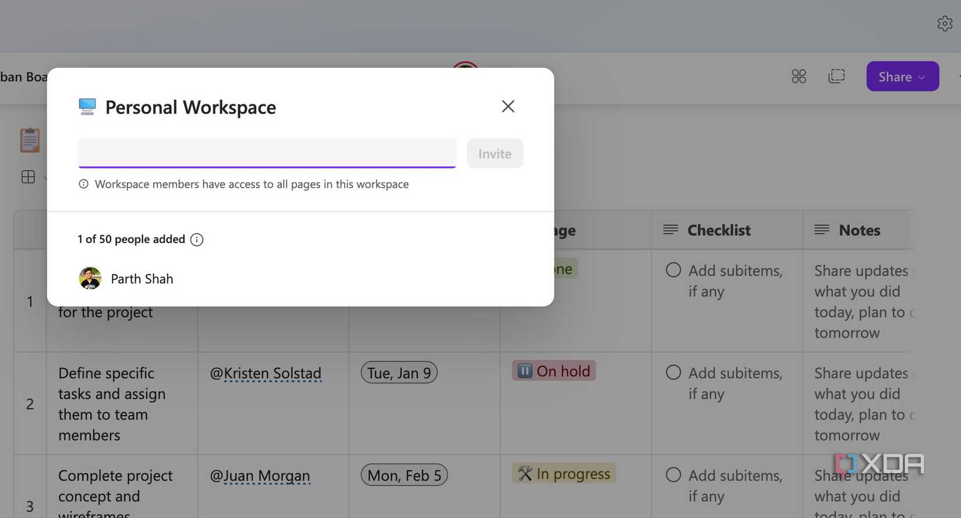Change the On hold status label

[x=554, y=371]
